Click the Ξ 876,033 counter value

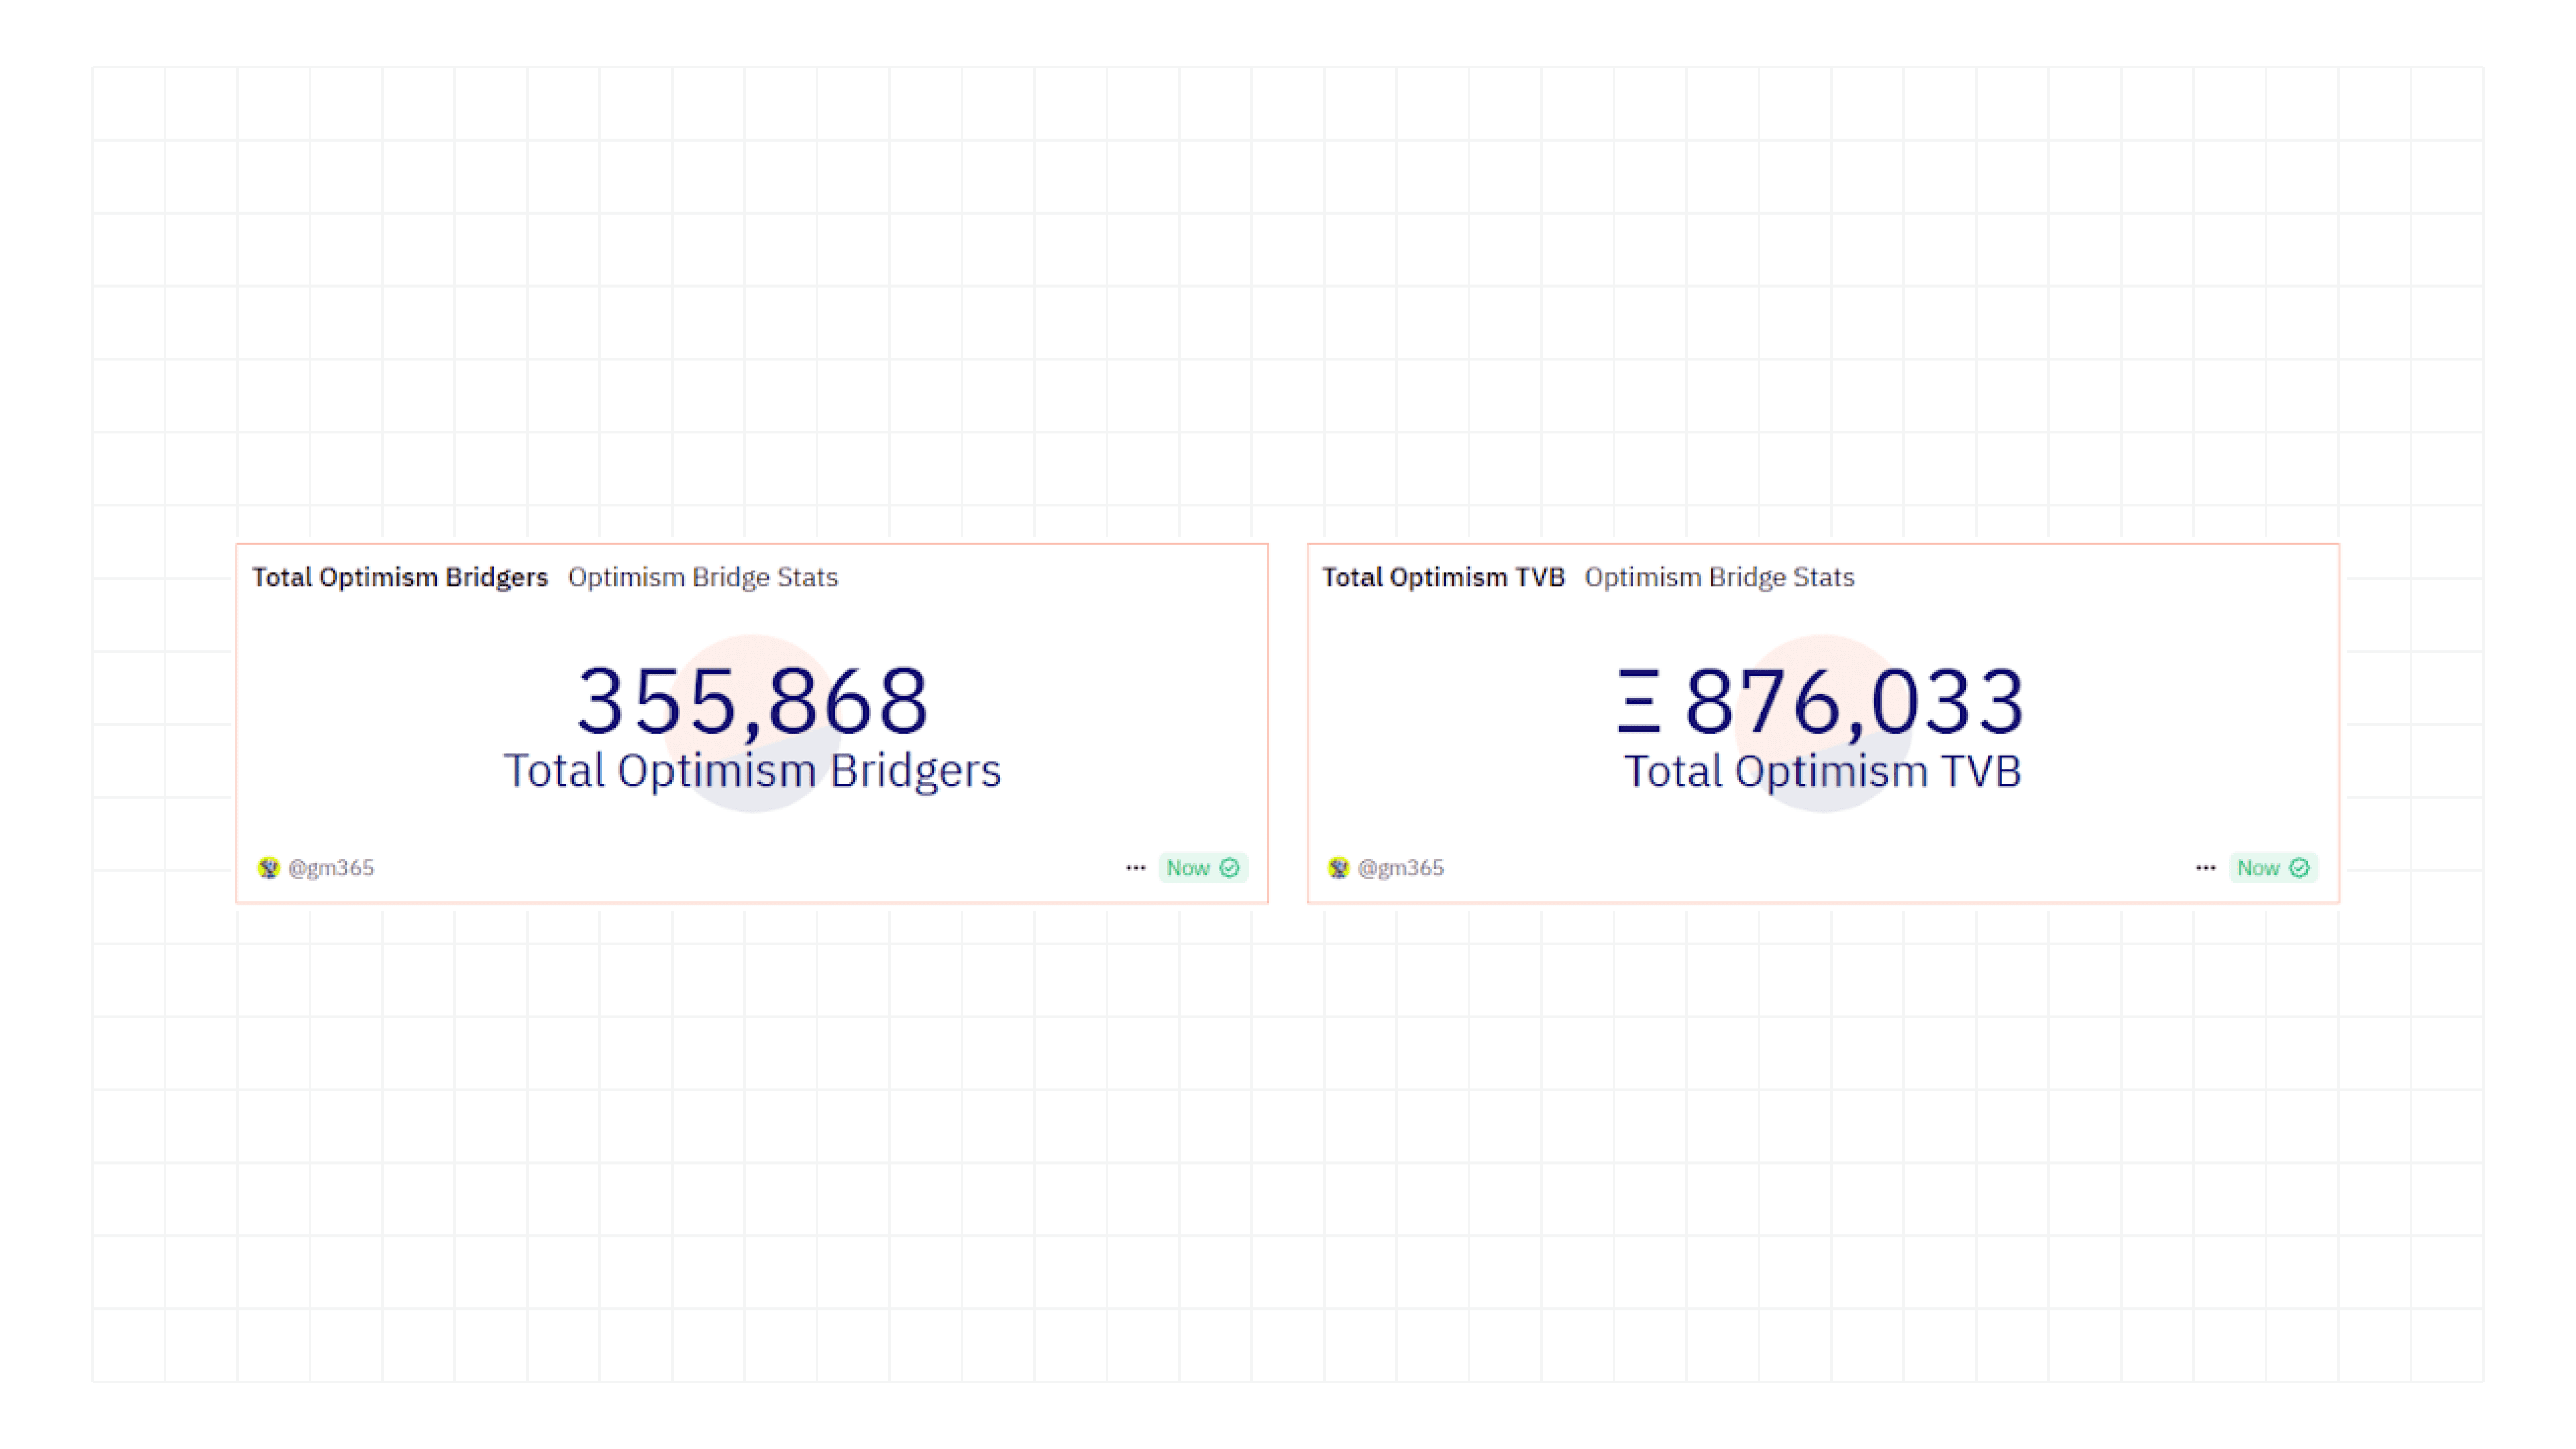(1822, 700)
